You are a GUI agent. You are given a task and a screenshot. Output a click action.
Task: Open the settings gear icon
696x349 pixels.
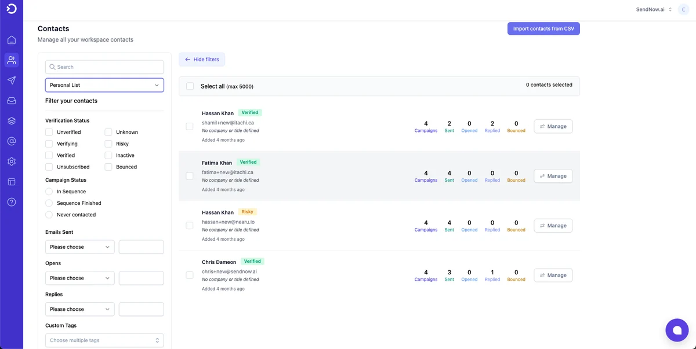click(x=12, y=161)
